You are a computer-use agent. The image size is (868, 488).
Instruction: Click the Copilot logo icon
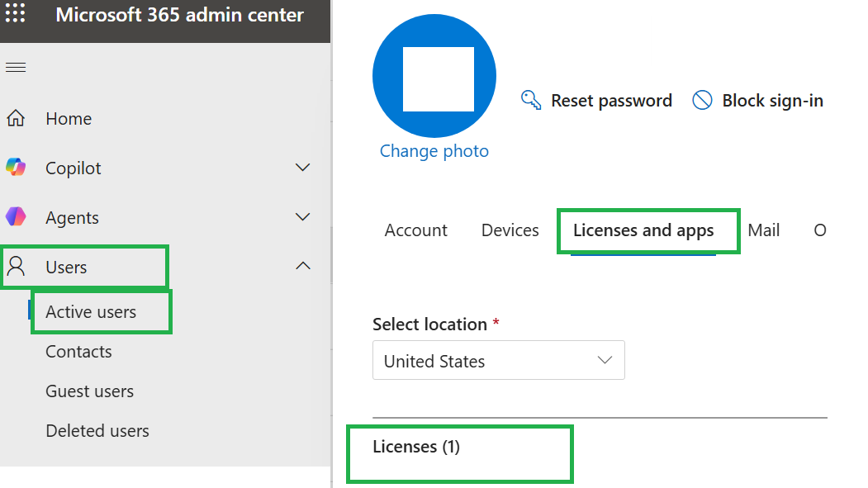tap(16, 167)
